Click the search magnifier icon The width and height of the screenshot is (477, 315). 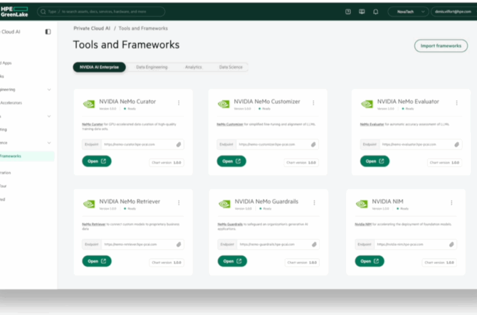coord(43,12)
